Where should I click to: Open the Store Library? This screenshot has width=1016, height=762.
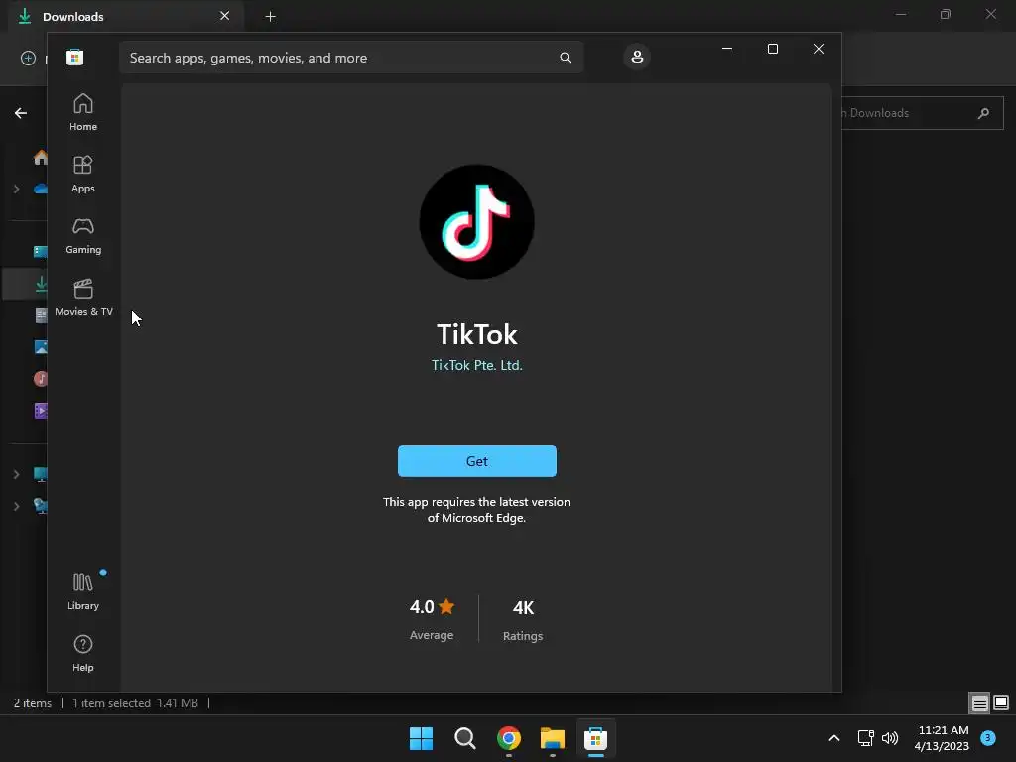83,591
